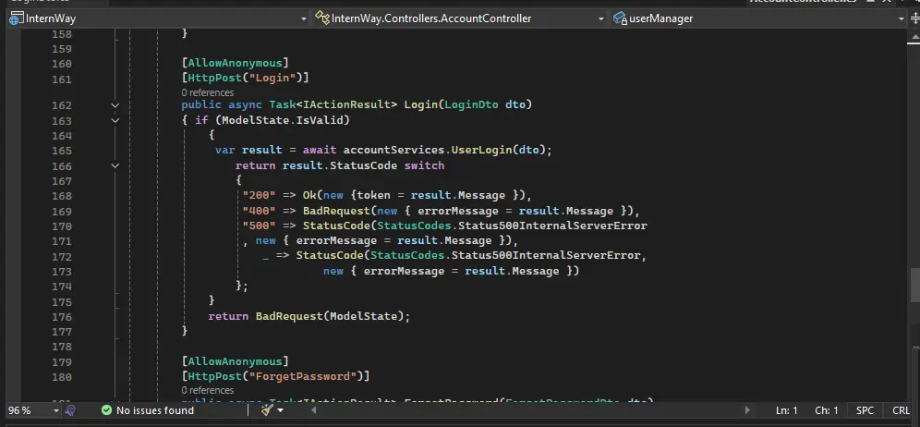Click the InternWay project icon
The height and width of the screenshot is (427, 920).
(17, 18)
